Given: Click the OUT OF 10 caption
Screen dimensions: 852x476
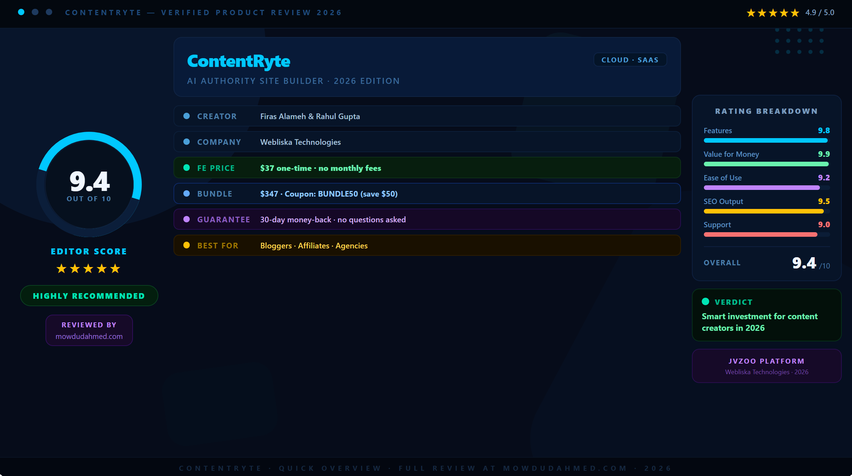Looking at the screenshot, I should tap(89, 199).
